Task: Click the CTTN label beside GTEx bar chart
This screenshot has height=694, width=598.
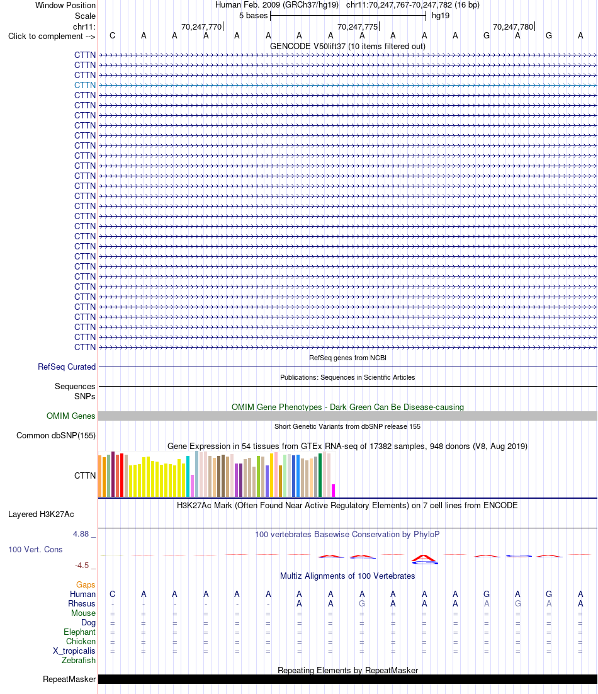Action: [x=85, y=476]
